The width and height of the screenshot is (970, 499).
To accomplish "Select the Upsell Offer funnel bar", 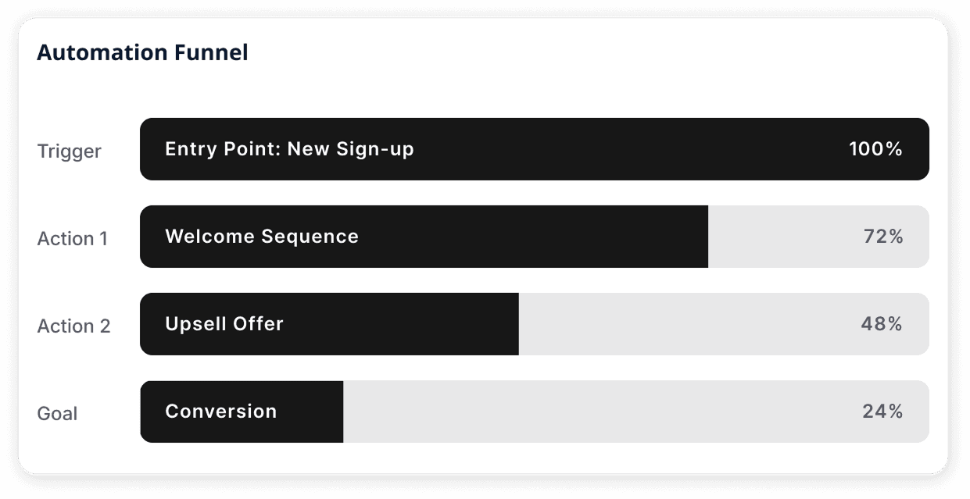I will pyautogui.click(x=329, y=324).
